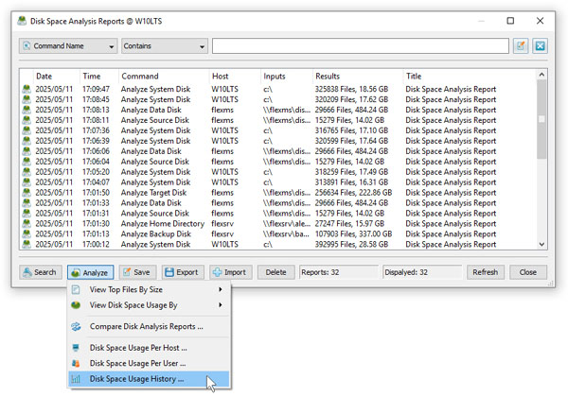
Task: Click the Save button
Action: pyautogui.click(x=137, y=272)
